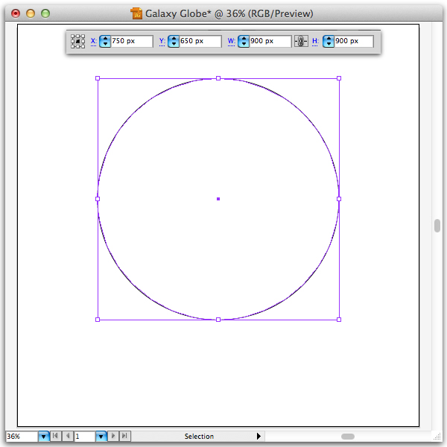The height and width of the screenshot is (447, 447).
Task: Click the artboard number field showing 1
Action: coord(85,436)
